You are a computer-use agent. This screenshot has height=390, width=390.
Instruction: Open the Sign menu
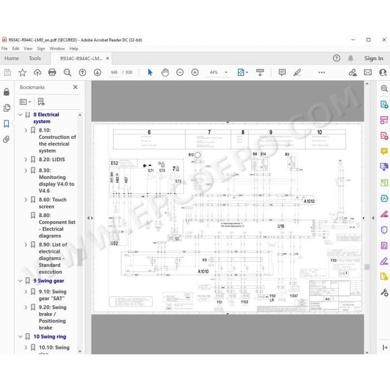coord(41,48)
